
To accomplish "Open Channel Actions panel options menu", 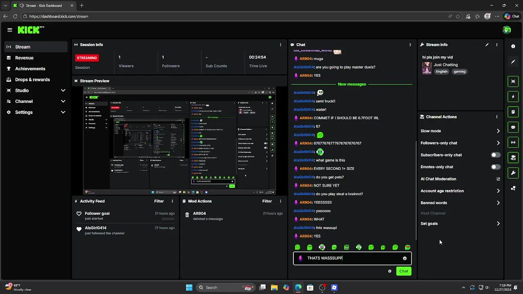I will coord(497,117).
